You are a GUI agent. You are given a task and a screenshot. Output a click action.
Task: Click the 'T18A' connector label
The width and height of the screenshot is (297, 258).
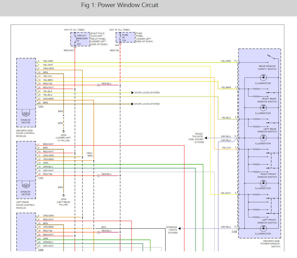[41, 178]
